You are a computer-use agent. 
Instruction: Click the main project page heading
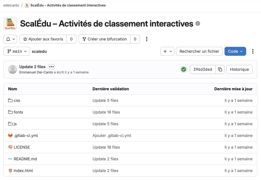tap(106, 23)
